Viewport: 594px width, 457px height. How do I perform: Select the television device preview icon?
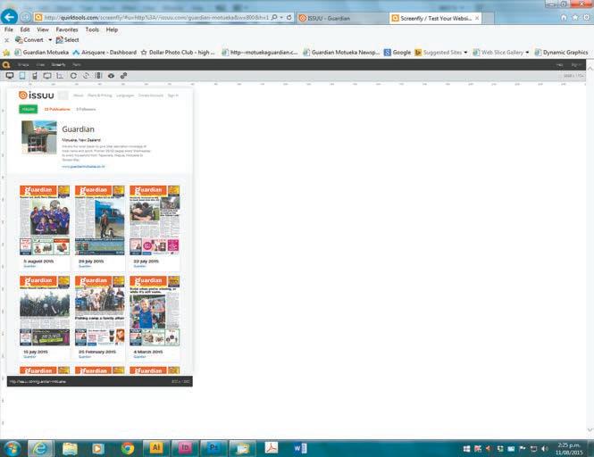[x=47, y=76]
